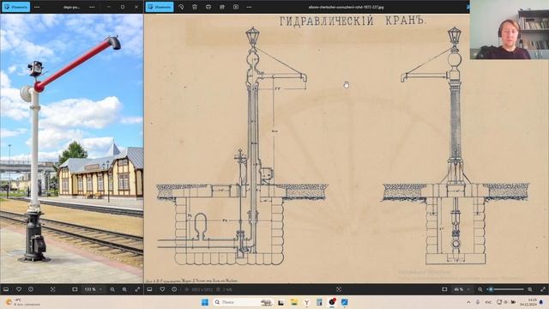Image resolution: width=549 pixels, height=309 pixels.
Task: Open Task View from taskbar
Action: tap(281, 302)
